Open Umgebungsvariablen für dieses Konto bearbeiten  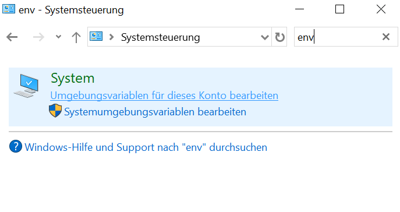click(x=164, y=96)
